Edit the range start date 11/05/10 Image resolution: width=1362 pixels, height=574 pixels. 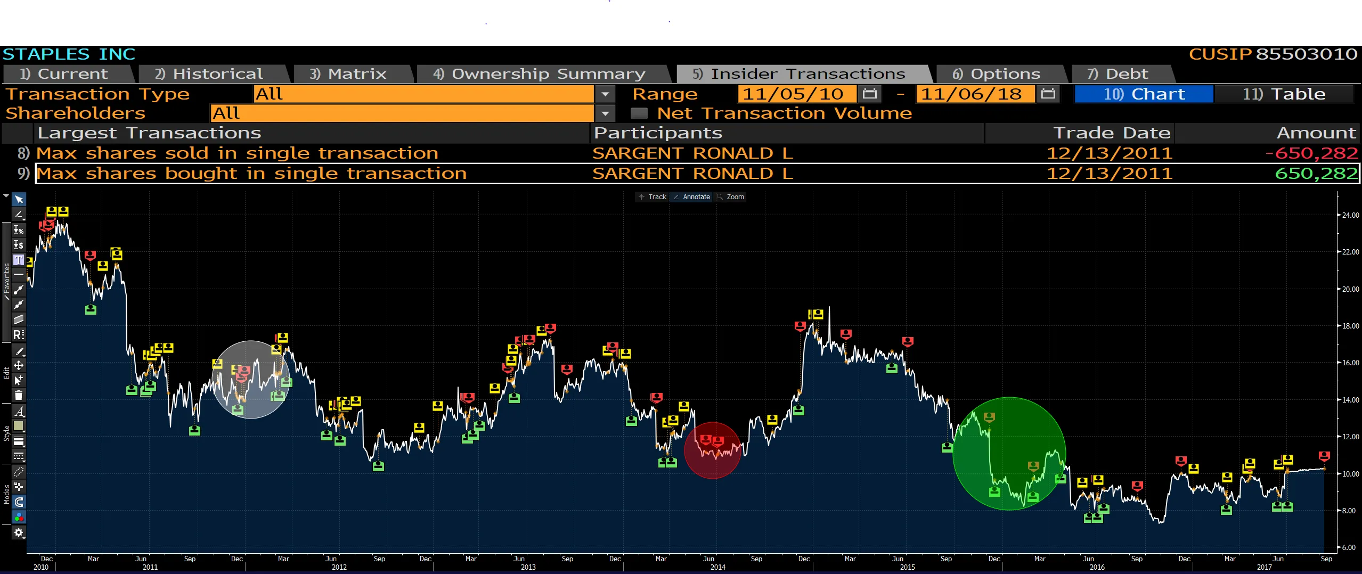tap(797, 94)
